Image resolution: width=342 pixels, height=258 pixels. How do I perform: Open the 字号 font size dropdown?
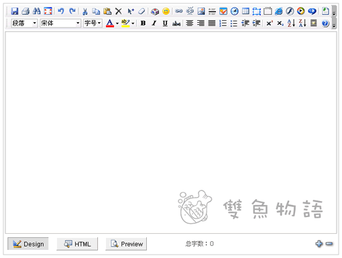(93, 23)
